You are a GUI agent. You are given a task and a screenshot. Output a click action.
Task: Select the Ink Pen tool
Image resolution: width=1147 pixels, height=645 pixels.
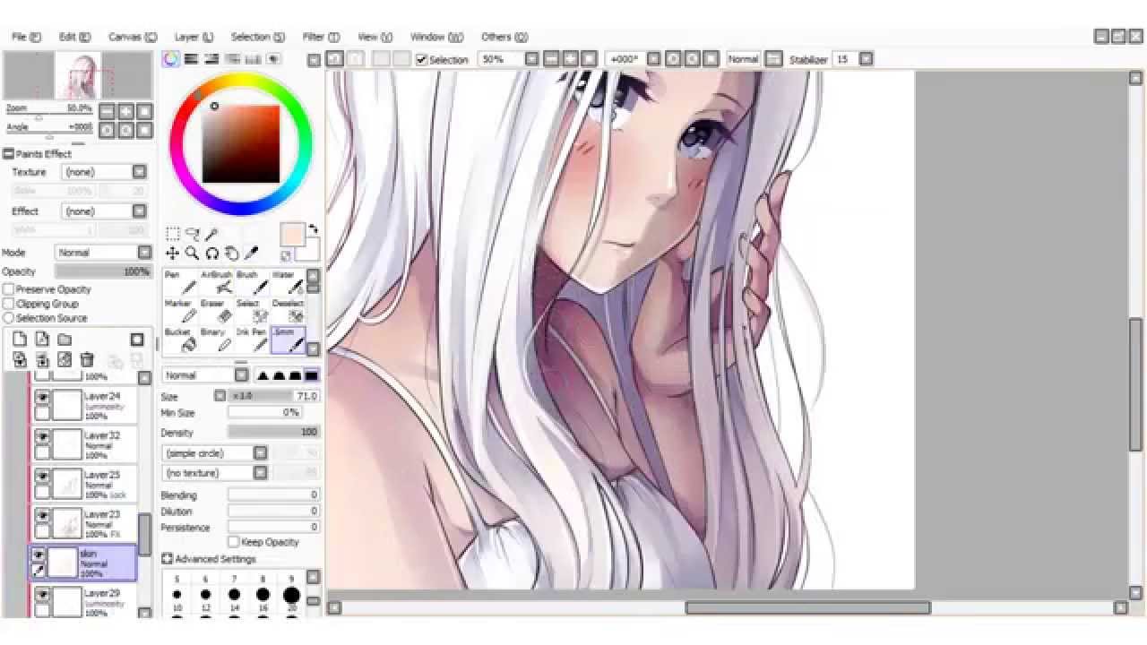(251, 340)
